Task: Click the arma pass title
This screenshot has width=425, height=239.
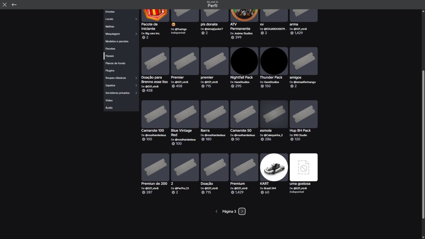Action: coord(294,24)
